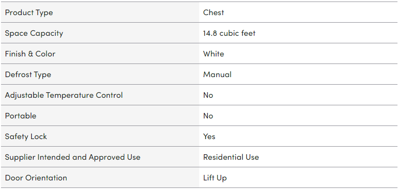Screen dimensions: 399x190
Task: Click the Defrost Type label
Action: click(x=28, y=75)
